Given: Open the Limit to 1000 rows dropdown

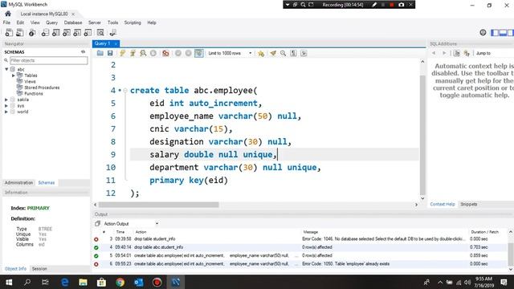Looking at the screenshot, I should coord(230,53).
